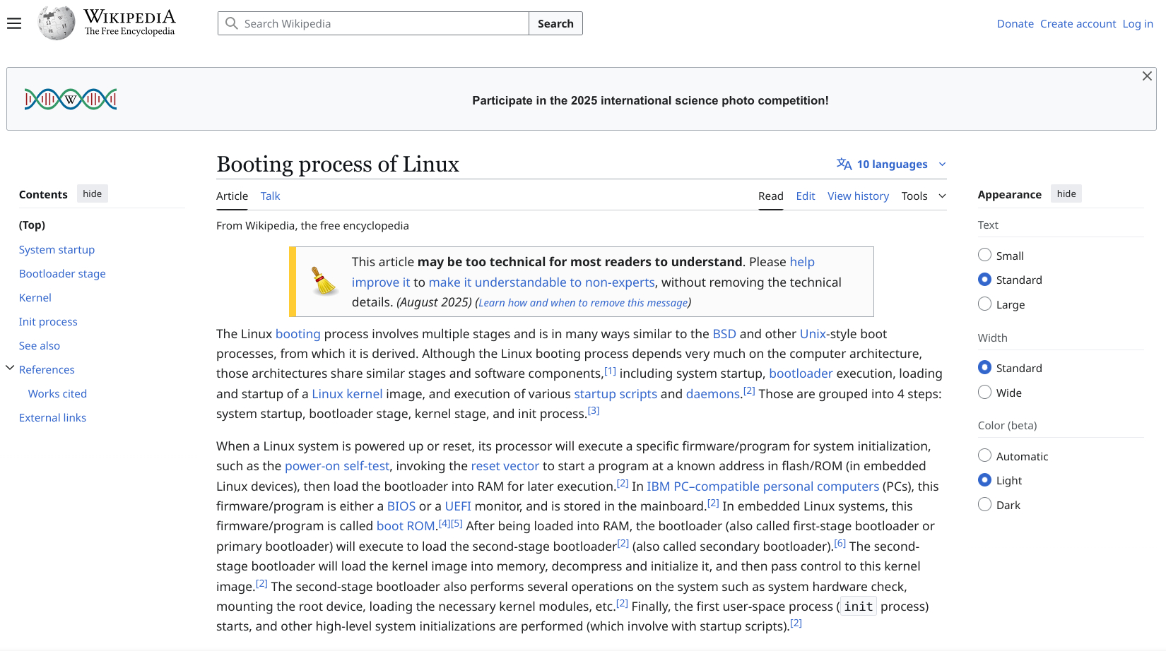The image size is (1166, 651).
Task: Hide the Appearance panel
Action: 1066,194
